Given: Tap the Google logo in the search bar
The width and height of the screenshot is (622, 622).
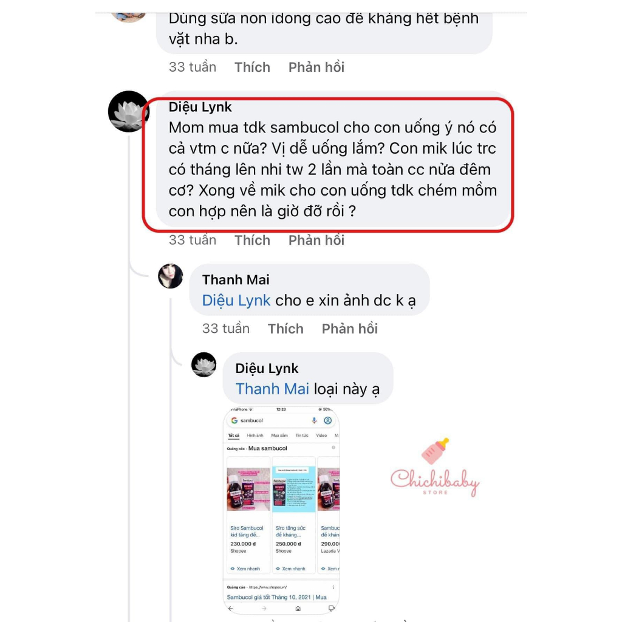Looking at the screenshot, I should pos(234,420).
